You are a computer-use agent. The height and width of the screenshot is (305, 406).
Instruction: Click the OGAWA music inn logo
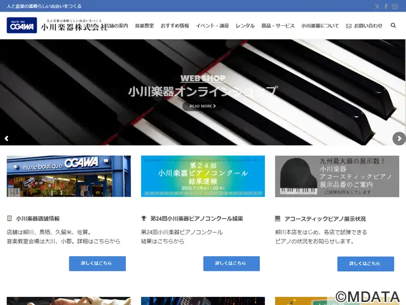(22, 25)
